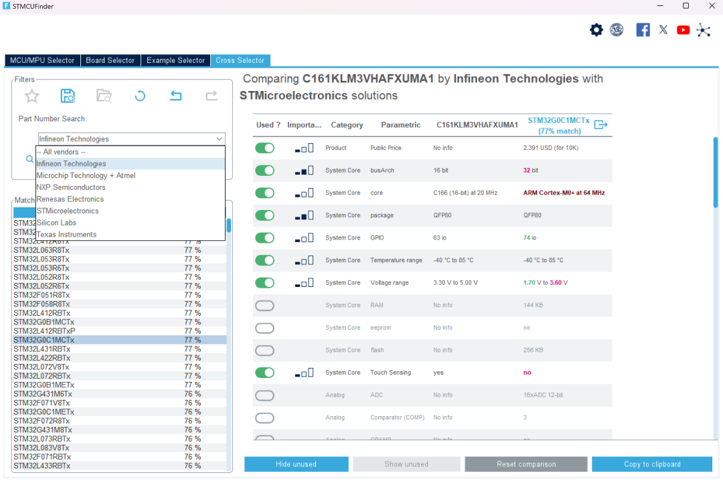Disable the Temperature range toggle
The image size is (723, 483).
264,260
